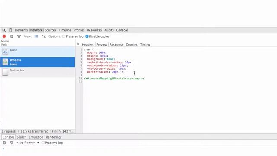Switch to large request rows view icon
This screenshot has height=156, width=277.
pyautogui.click(x=36, y=36)
